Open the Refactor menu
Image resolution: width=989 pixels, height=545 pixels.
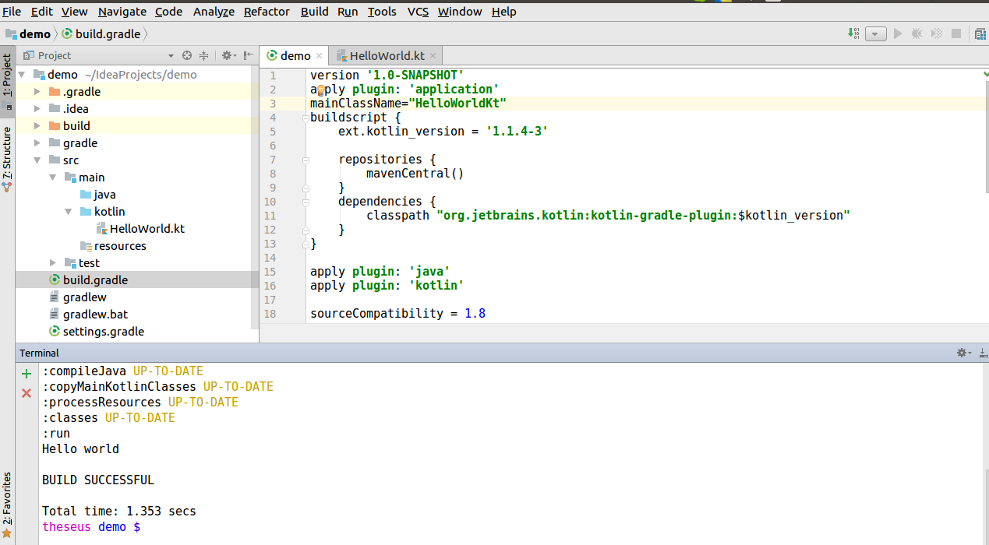click(x=267, y=12)
